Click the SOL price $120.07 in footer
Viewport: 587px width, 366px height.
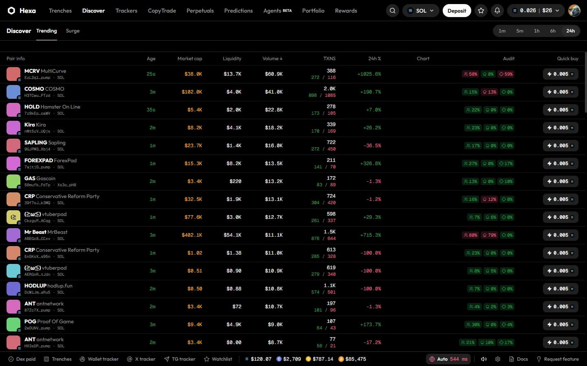point(258,359)
